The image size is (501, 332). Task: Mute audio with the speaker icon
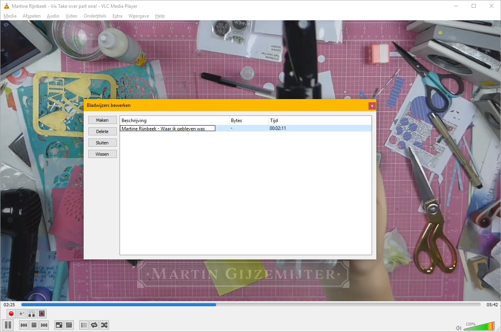(458, 328)
